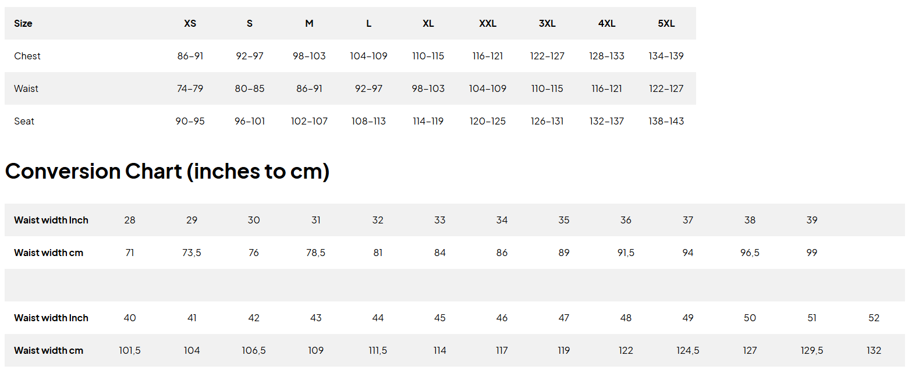Click the XXL column header
Image resolution: width=912 pixels, height=373 pixels.
[x=488, y=24]
